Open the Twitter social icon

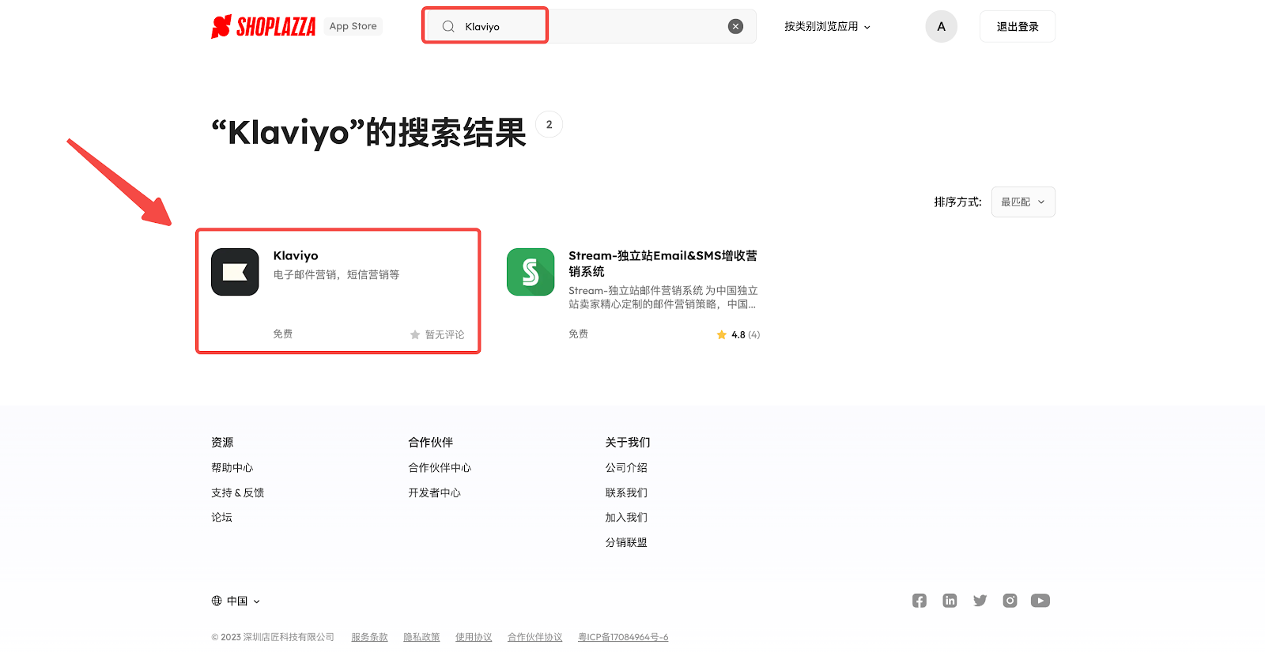[980, 601]
